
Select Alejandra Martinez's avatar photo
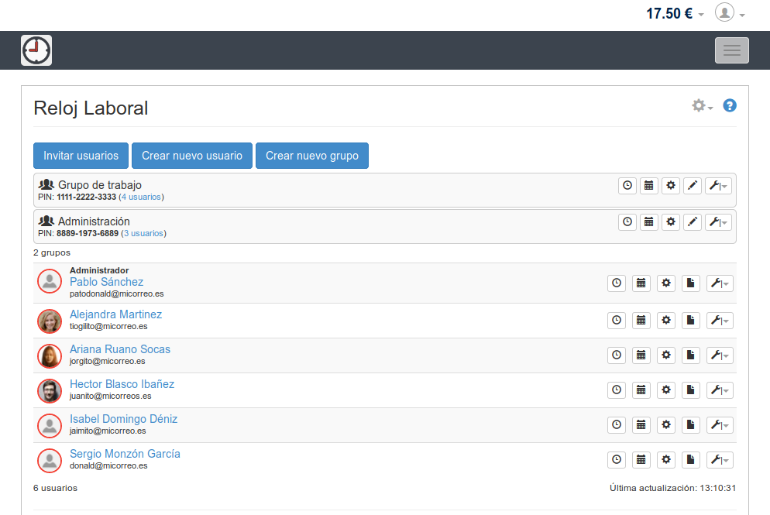pos(50,321)
